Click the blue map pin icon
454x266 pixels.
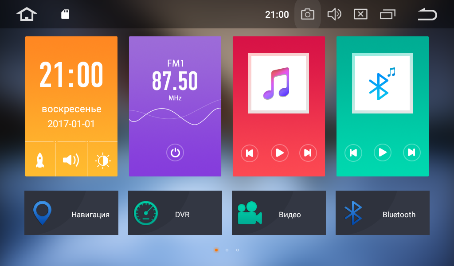coord(42,213)
